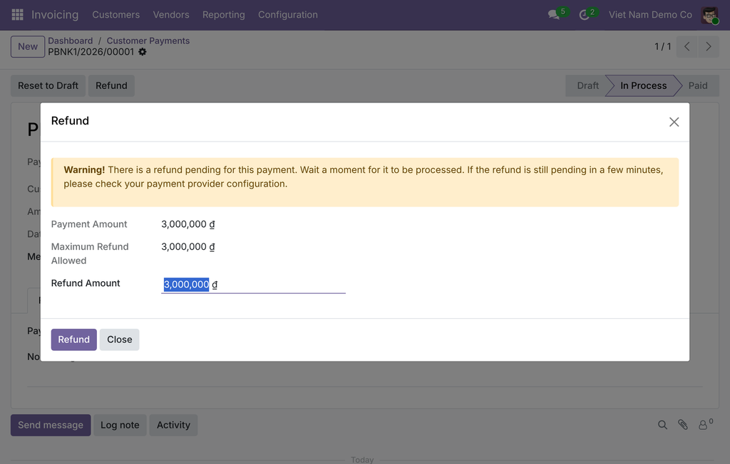Click the PBNK1/2026/00001 record name
The height and width of the screenshot is (464, 730).
point(91,52)
